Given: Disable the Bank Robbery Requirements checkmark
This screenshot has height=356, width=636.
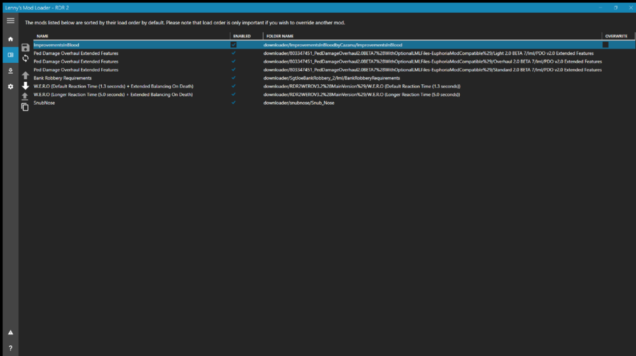Looking at the screenshot, I should click(x=233, y=78).
